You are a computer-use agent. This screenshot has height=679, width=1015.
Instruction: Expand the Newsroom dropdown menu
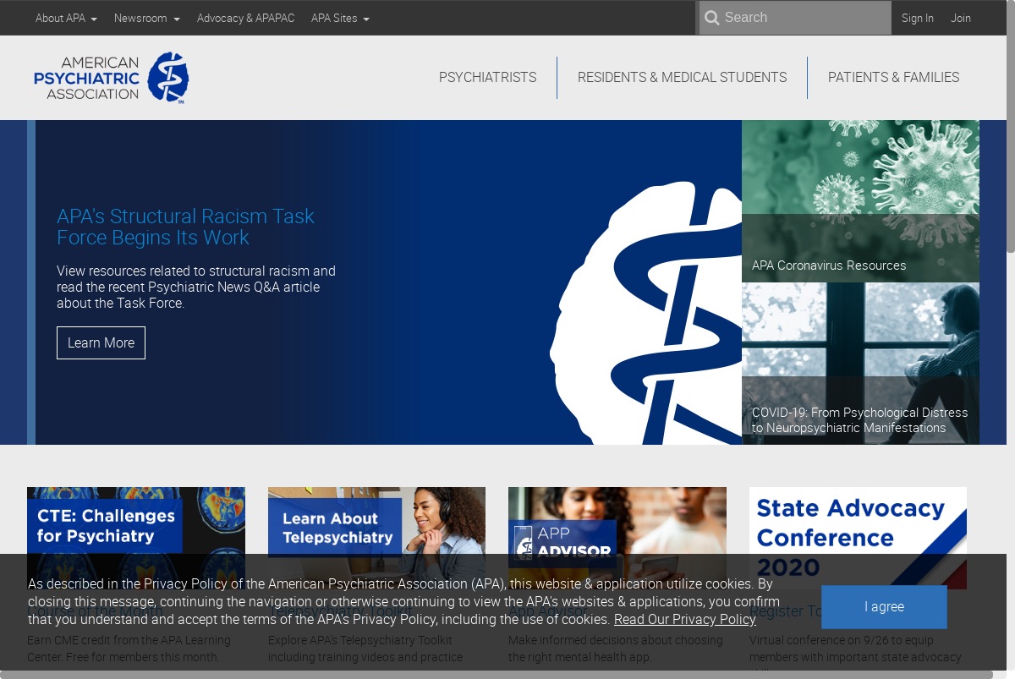coord(147,18)
